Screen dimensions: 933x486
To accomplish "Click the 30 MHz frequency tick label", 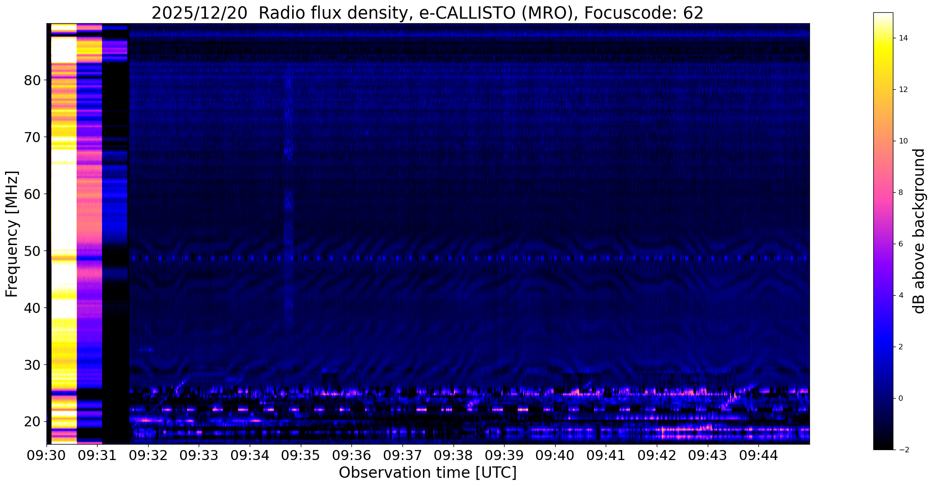I will [x=32, y=365].
